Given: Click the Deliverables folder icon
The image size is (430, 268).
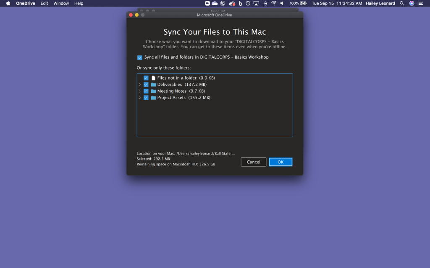Looking at the screenshot, I should pos(153,85).
